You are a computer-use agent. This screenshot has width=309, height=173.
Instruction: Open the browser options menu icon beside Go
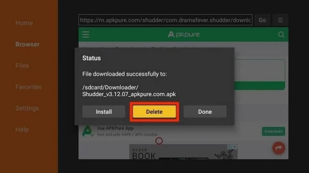(x=280, y=20)
